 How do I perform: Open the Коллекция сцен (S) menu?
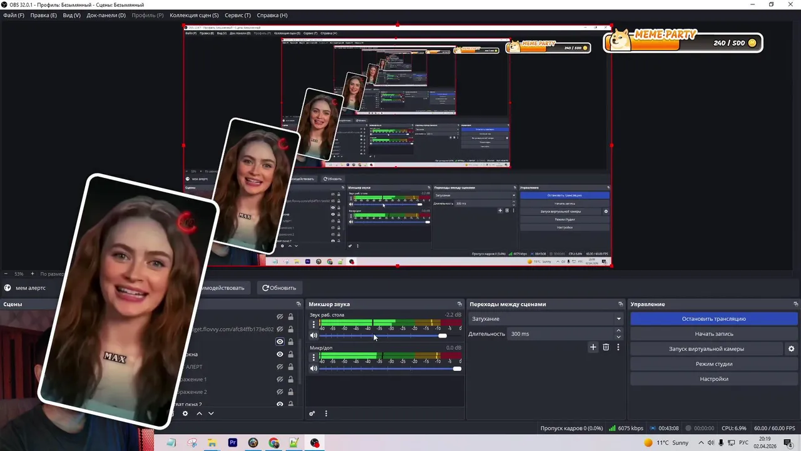[194, 15]
